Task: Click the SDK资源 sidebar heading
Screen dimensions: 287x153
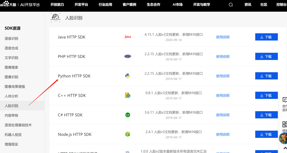Action: (x=12, y=28)
